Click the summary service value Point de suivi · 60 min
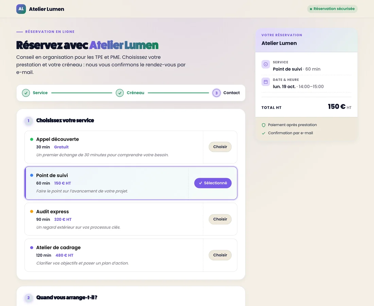This screenshot has height=306, width=374. point(296,69)
